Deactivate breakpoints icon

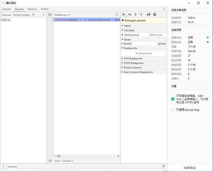coord(149,14)
